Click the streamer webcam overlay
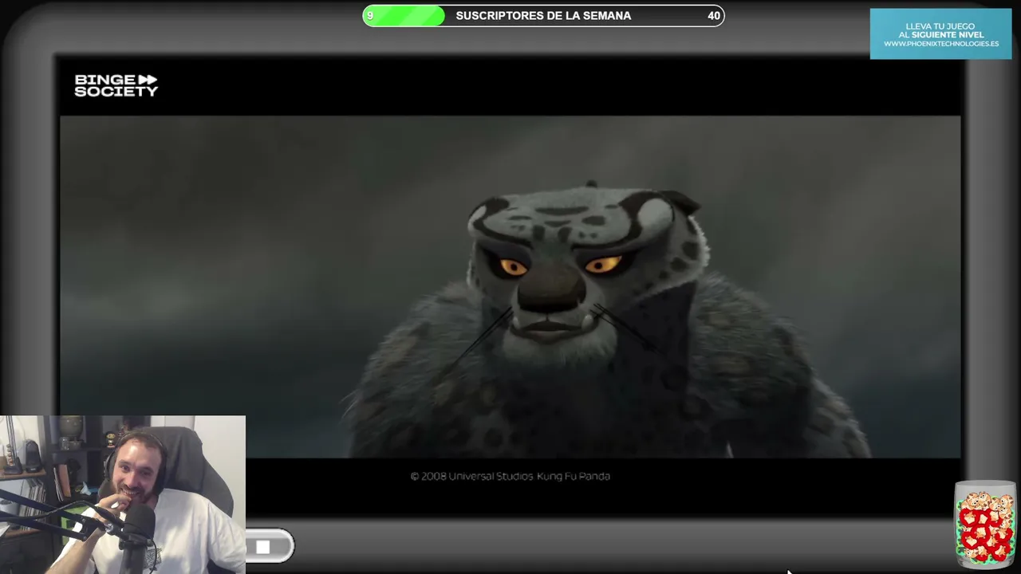The height and width of the screenshot is (574, 1021). point(123,494)
